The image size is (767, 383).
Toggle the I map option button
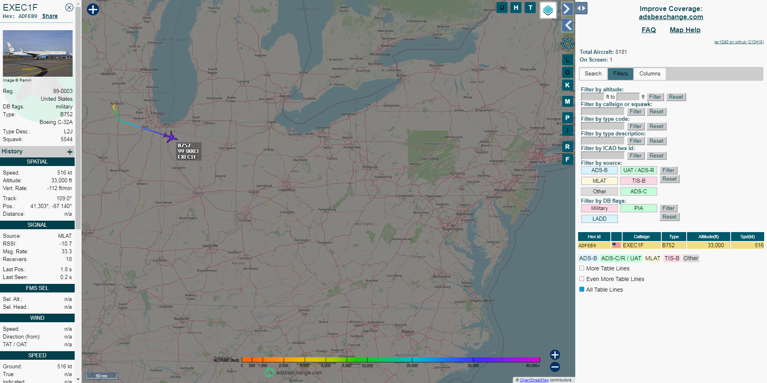pos(567,130)
